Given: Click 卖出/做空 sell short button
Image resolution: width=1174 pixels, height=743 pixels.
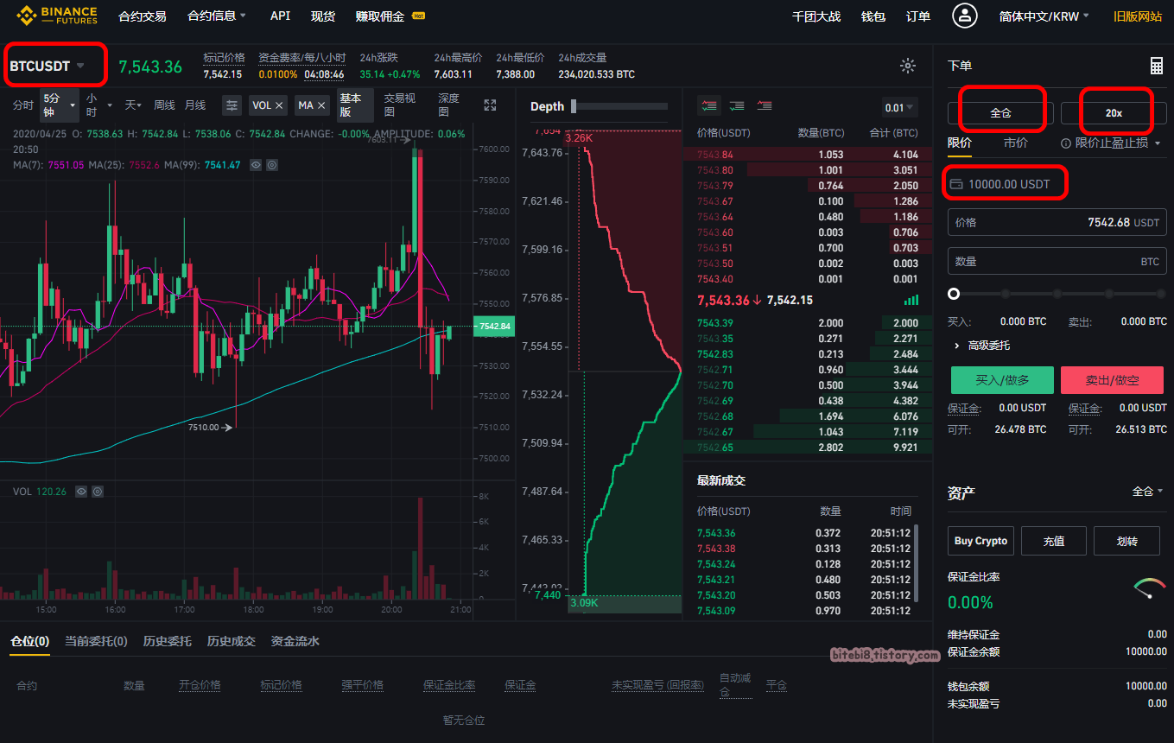Looking at the screenshot, I should 1112,380.
